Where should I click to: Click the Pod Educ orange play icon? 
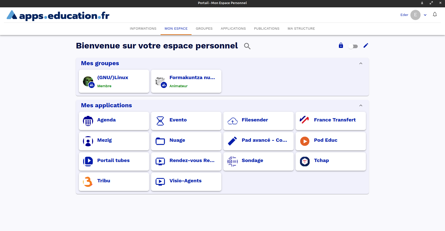pos(305,141)
